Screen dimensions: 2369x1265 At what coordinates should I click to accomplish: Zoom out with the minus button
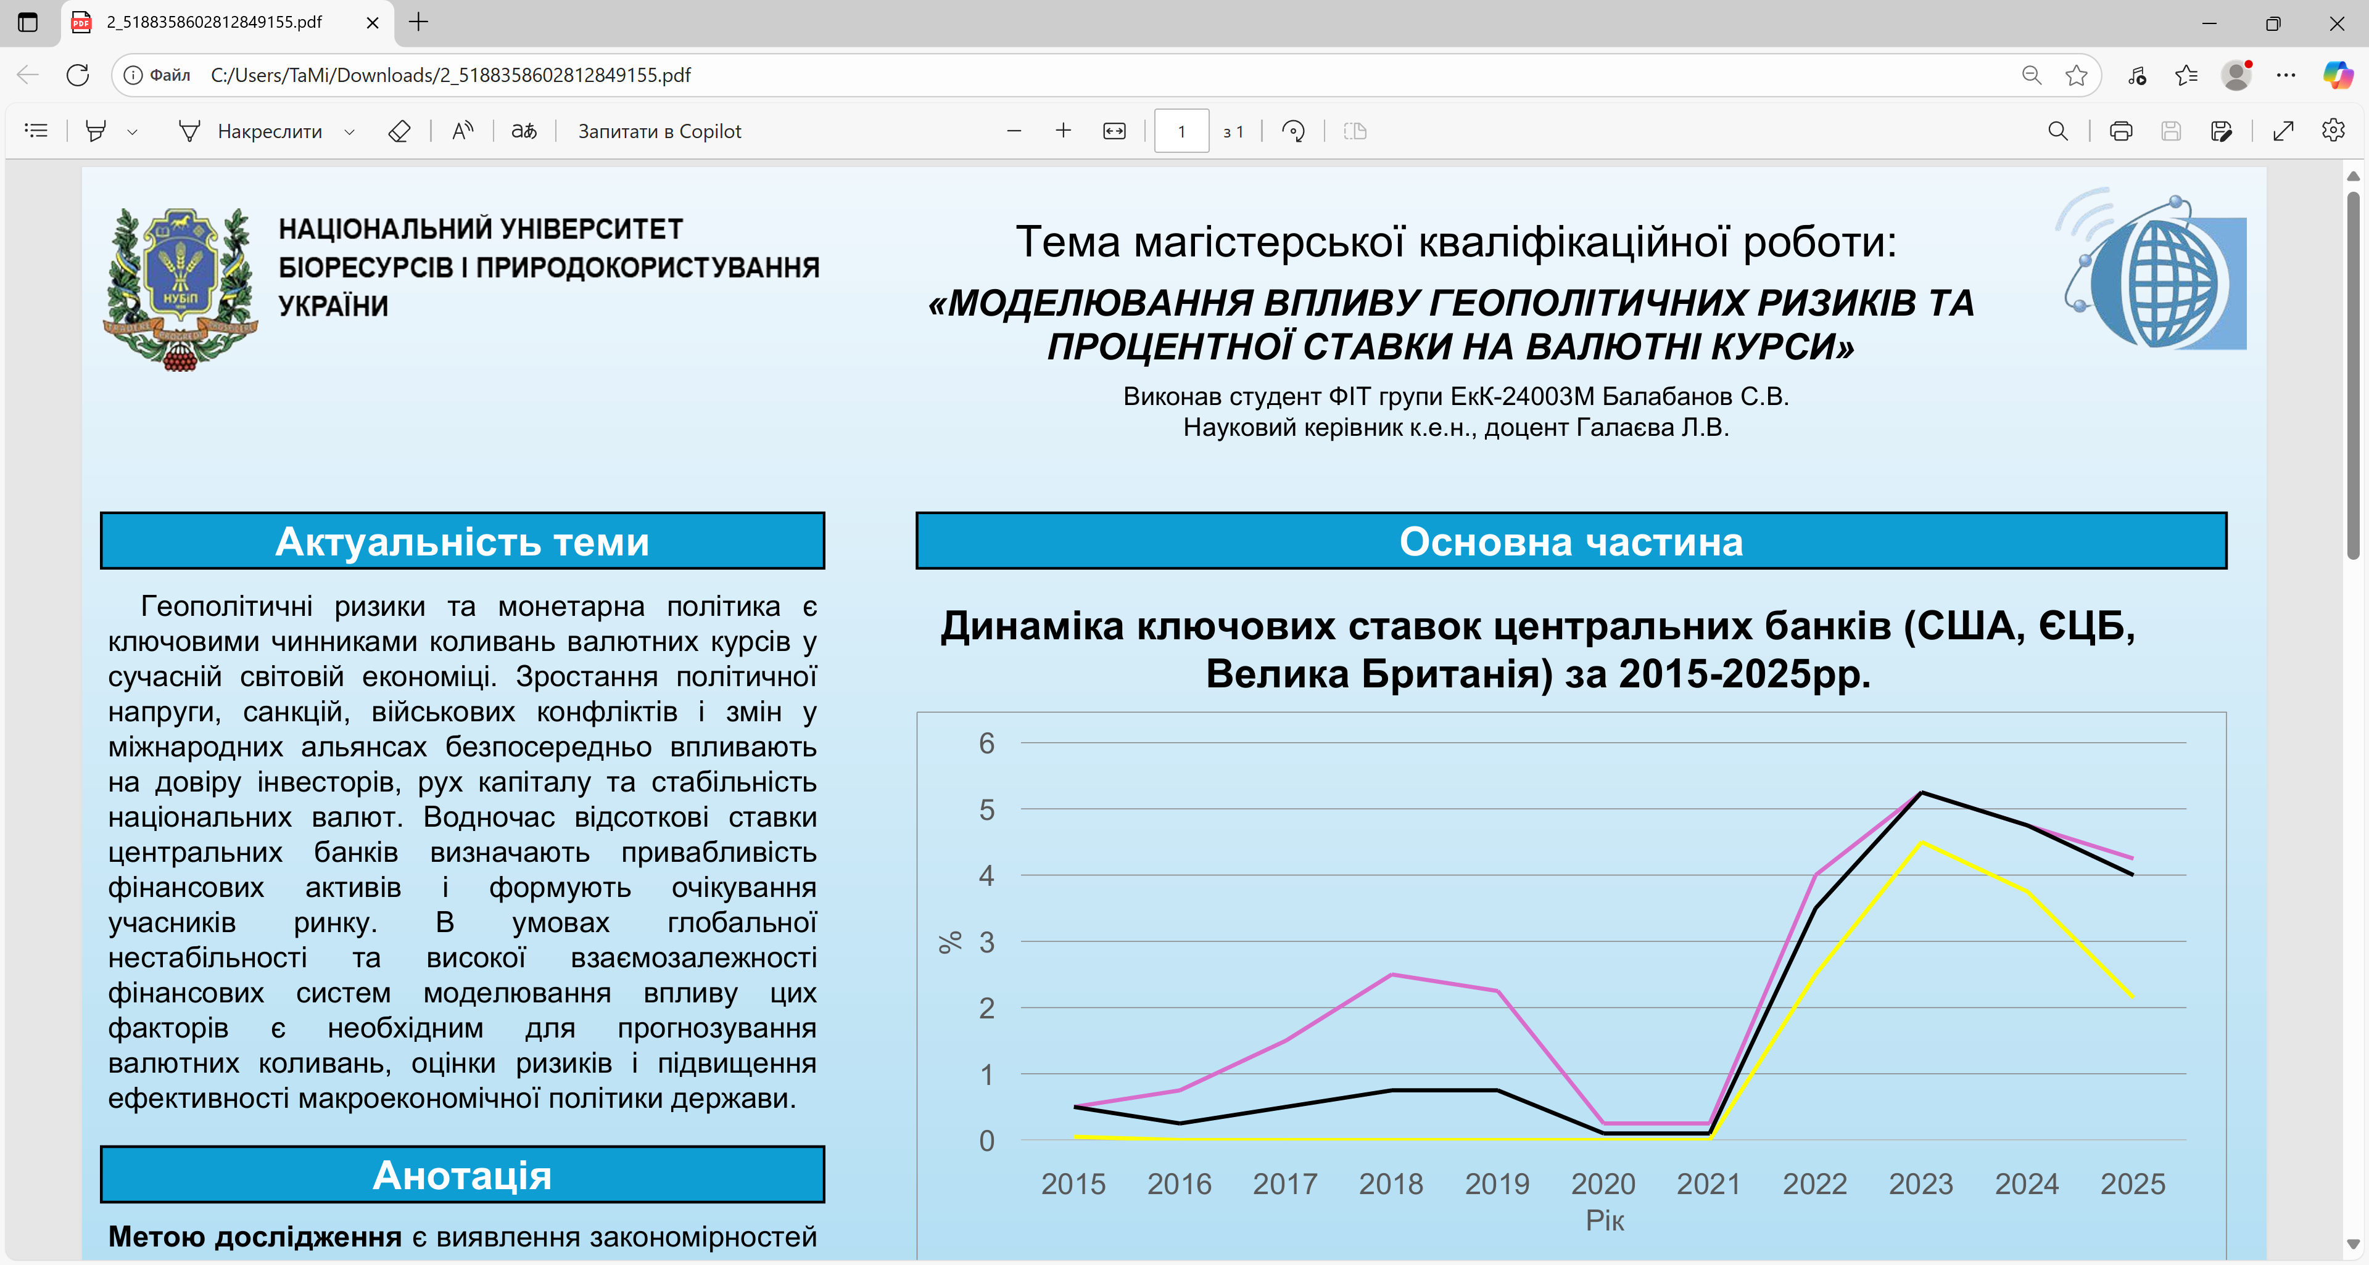[1014, 131]
